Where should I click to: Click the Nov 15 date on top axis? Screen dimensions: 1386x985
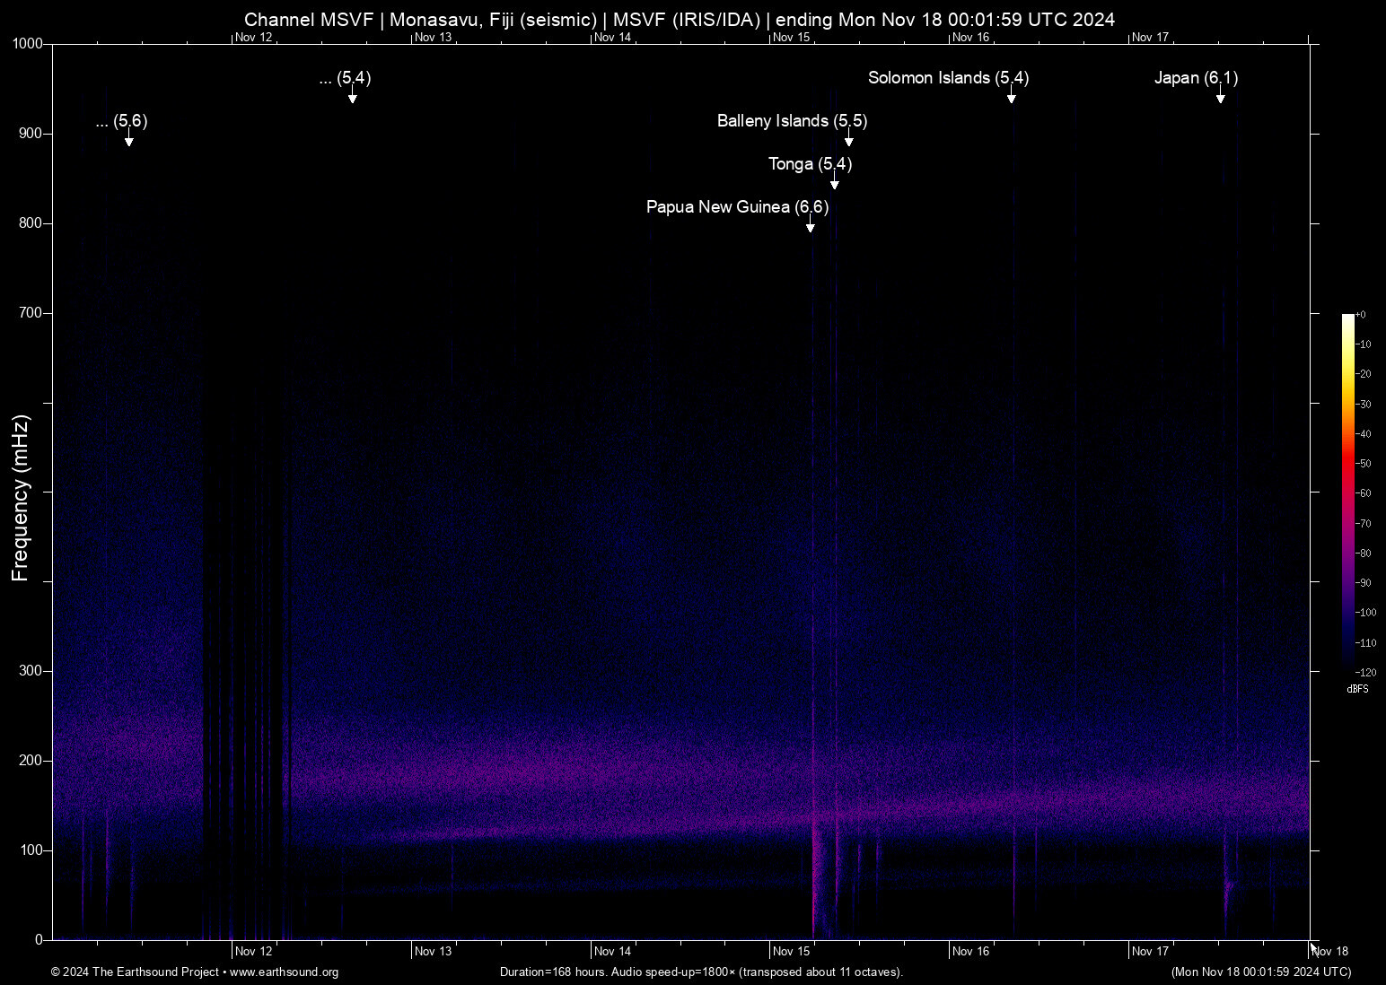(x=791, y=38)
